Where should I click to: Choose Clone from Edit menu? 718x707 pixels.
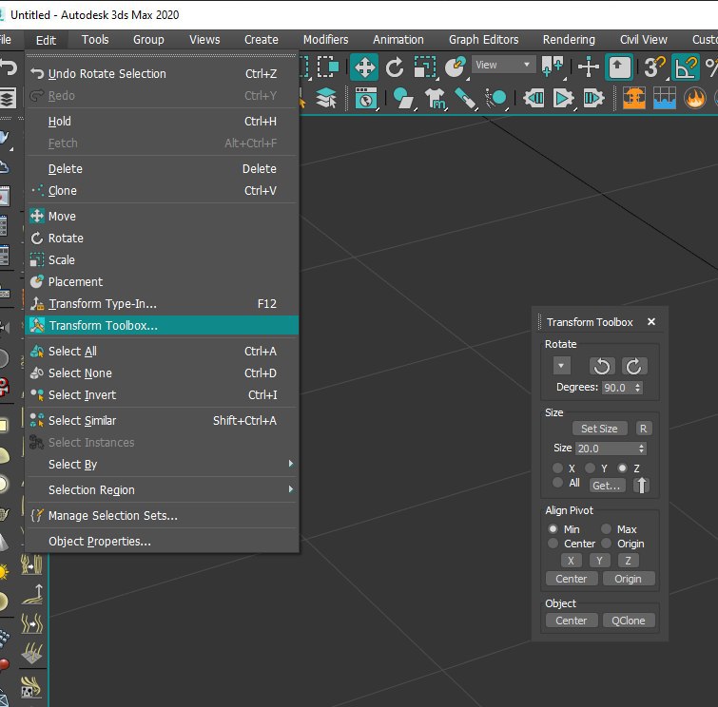pyautogui.click(x=162, y=191)
